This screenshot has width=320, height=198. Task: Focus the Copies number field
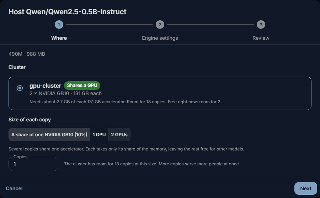point(33,164)
